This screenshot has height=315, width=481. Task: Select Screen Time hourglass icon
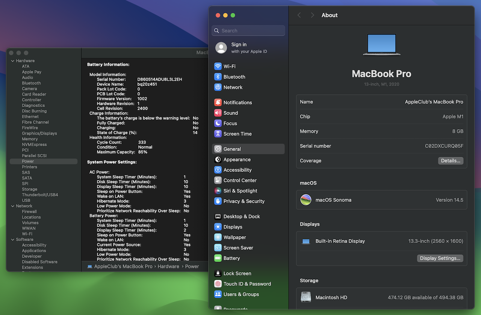tap(218, 134)
